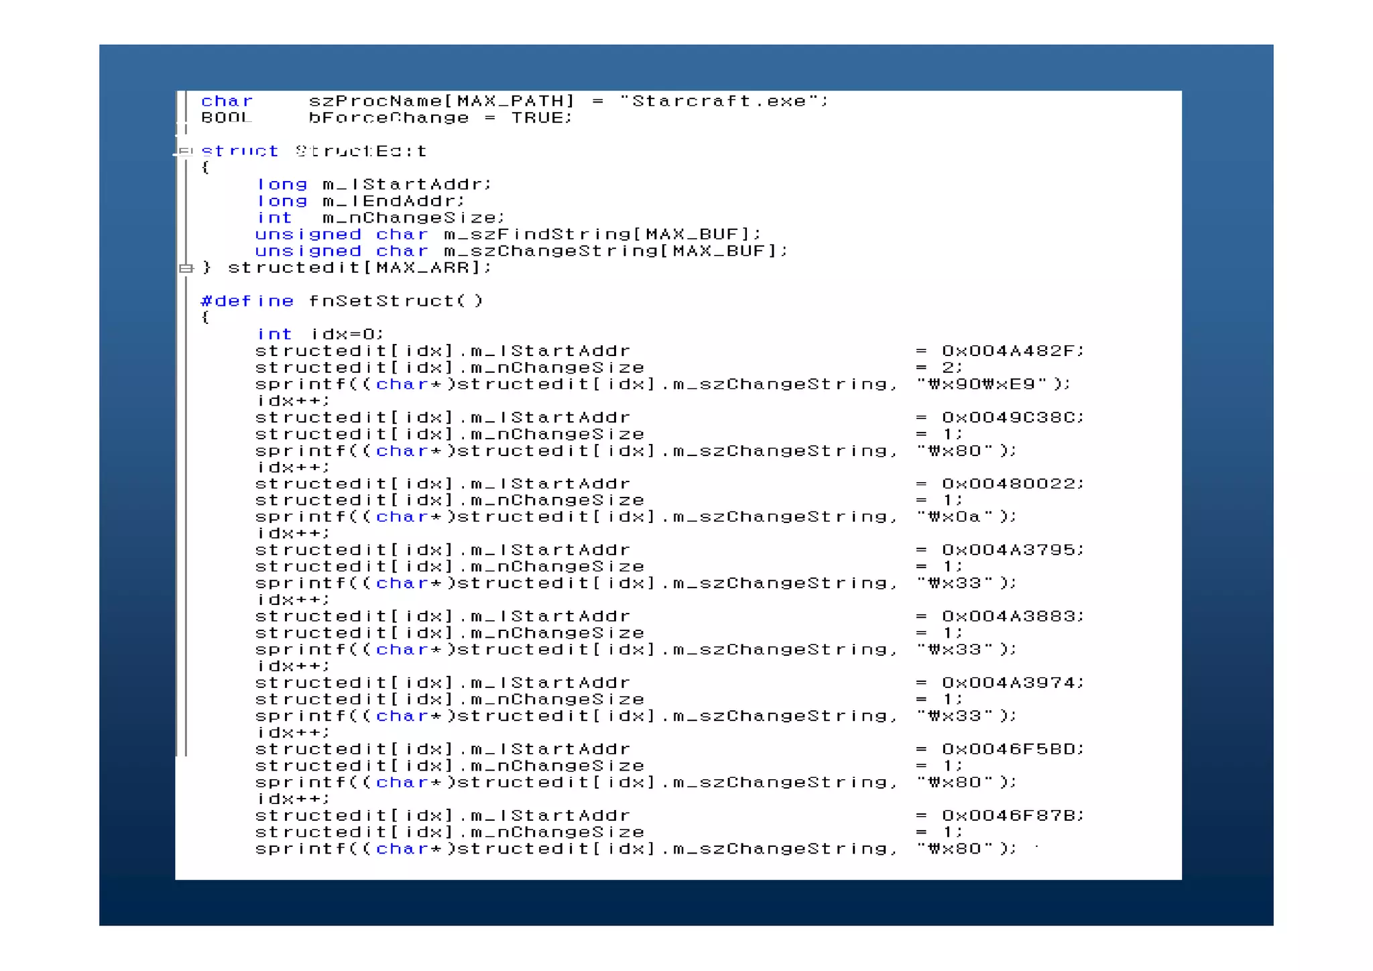Click the address value 0x004A3883
1373x971 pixels.
coord(1010,617)
